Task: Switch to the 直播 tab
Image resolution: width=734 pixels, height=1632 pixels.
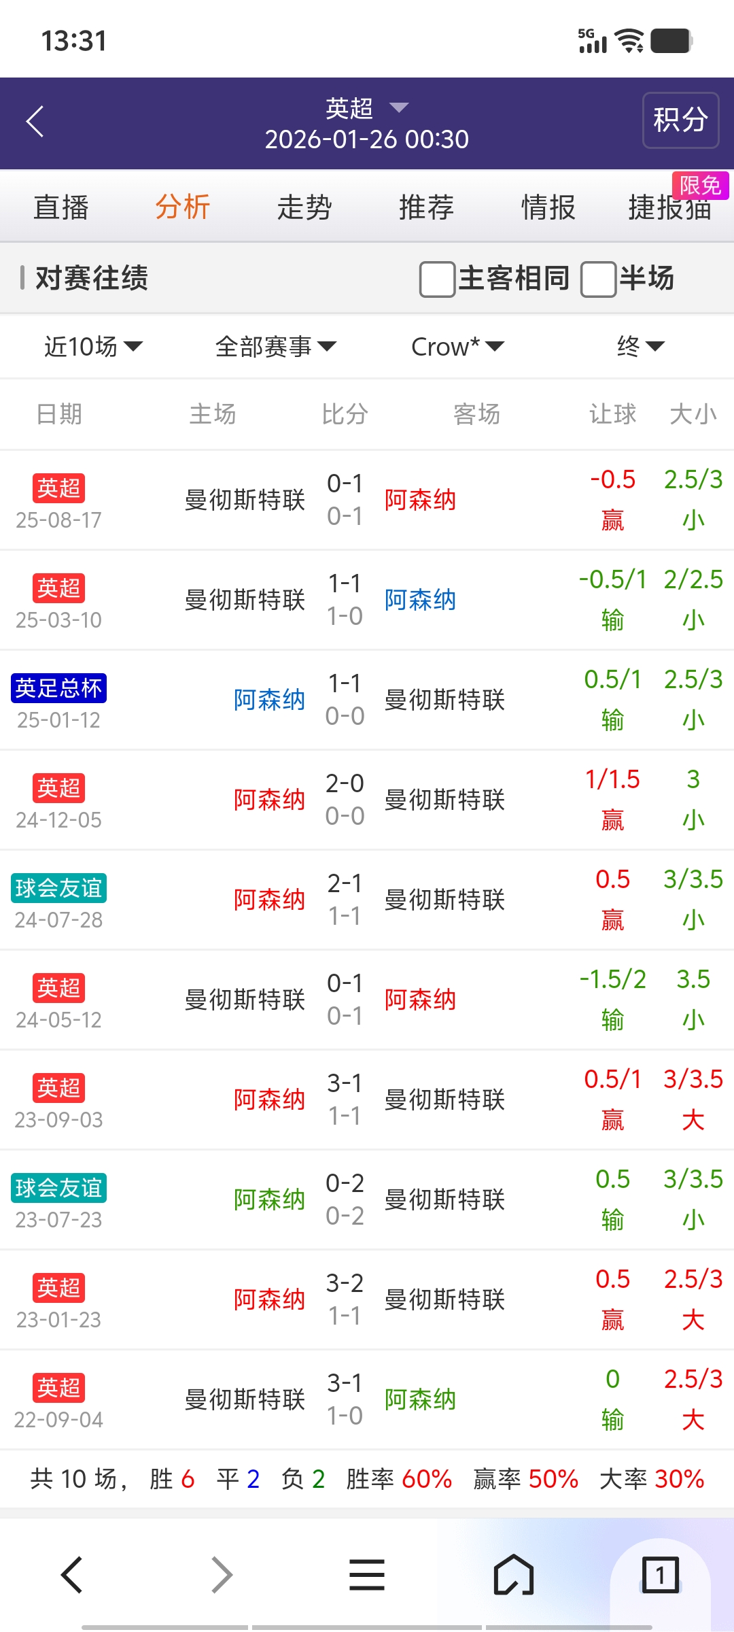Action: point(61,207)
